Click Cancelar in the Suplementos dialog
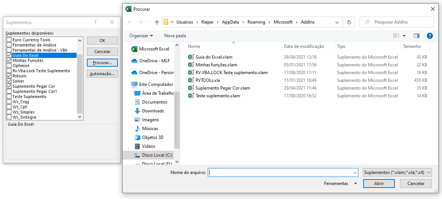 pyautogui.click(x=102, y=52)
